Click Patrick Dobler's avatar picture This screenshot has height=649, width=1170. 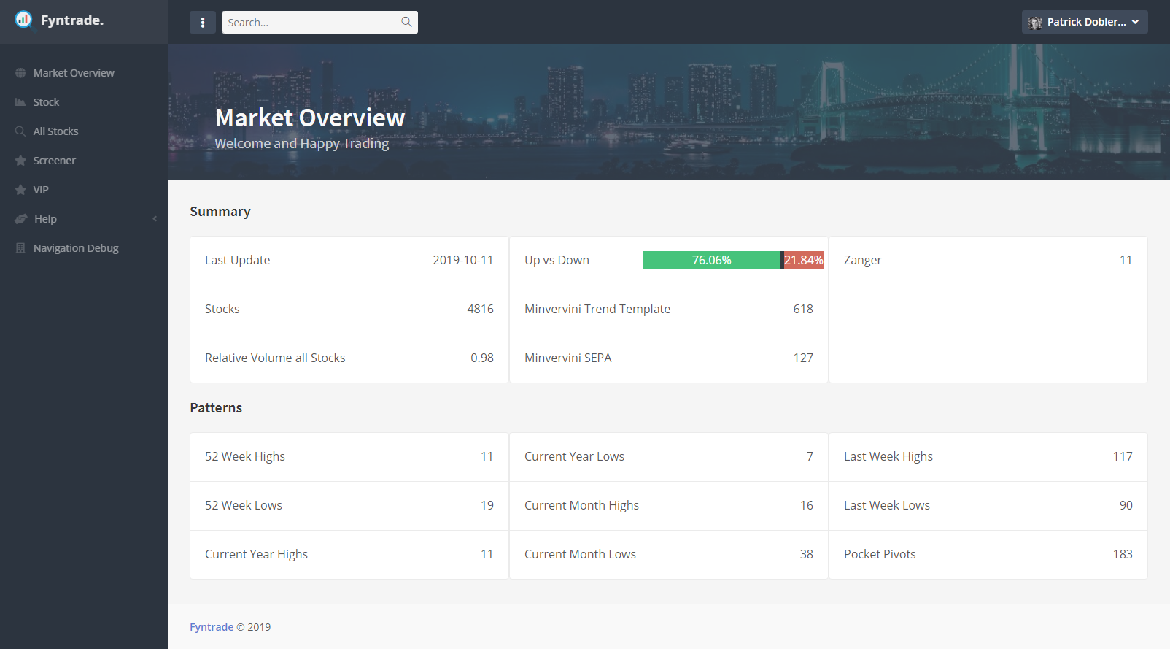point(1035,23)
